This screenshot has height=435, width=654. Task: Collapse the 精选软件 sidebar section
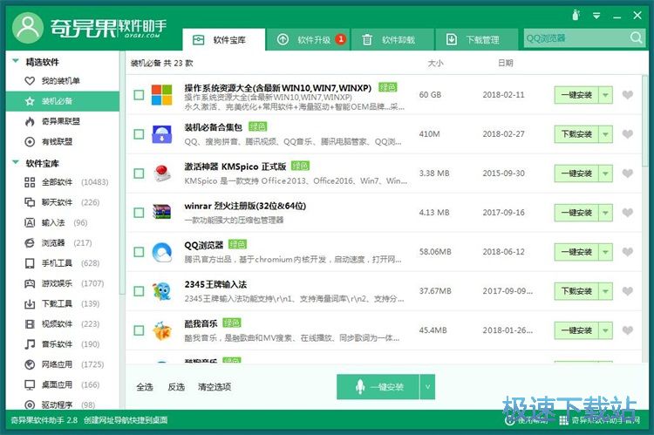pyautogui.click(x=16, y=61)
